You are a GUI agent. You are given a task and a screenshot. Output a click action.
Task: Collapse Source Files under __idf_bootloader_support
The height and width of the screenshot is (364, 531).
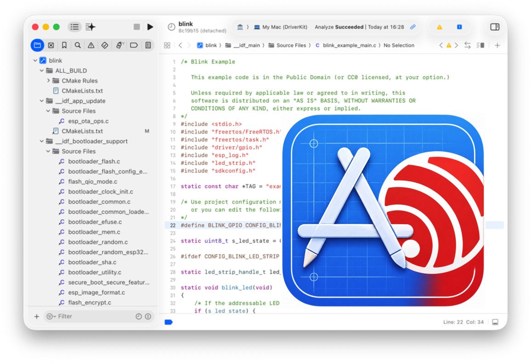48,151
